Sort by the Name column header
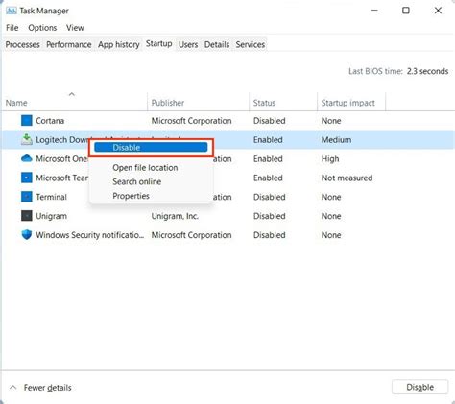 click(x=16, y=103)
